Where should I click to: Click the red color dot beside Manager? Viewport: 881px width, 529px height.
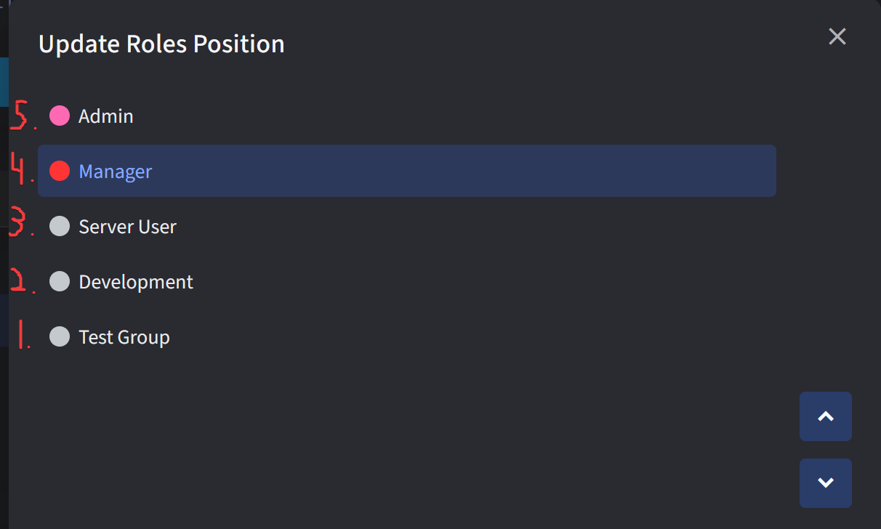60,171
